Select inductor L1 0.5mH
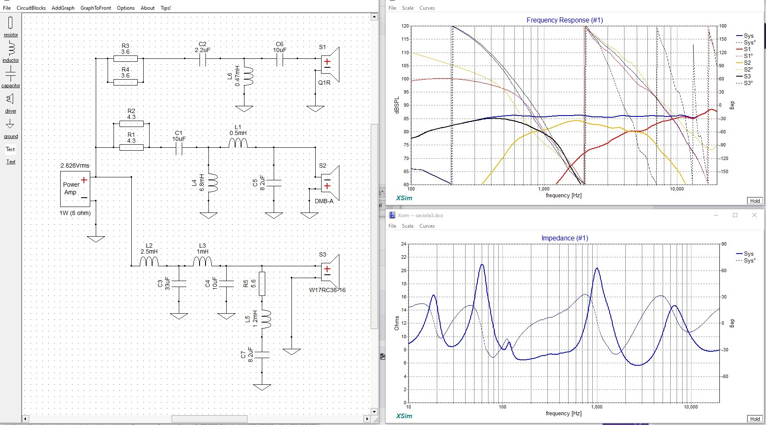Image resolution: width=766 pixels, height=425 pixels. [238, 143]
